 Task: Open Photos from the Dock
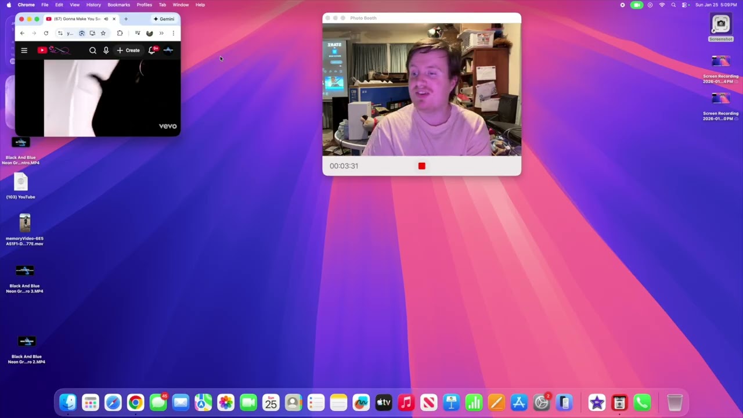(x=226, y=402)
